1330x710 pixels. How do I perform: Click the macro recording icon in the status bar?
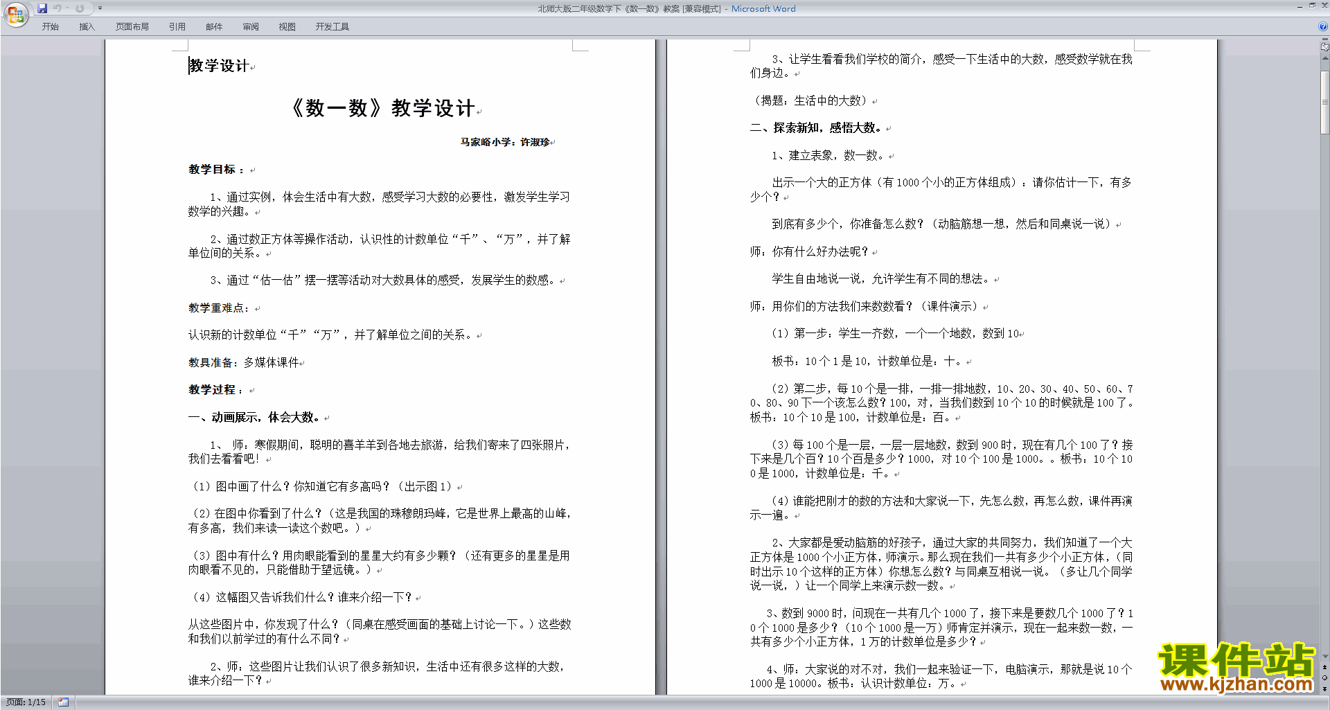click(64, 702)
